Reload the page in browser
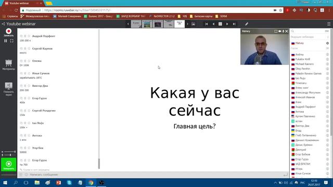 click(16, 10)
